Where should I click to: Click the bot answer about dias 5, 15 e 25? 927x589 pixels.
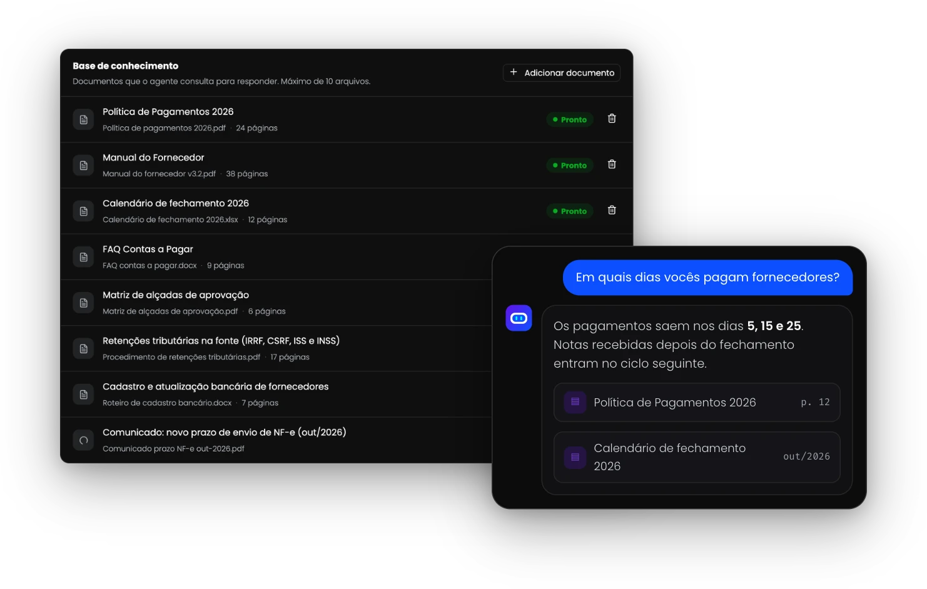(x=679, y=345)
